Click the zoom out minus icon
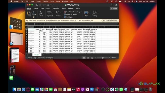 [96, 58]
